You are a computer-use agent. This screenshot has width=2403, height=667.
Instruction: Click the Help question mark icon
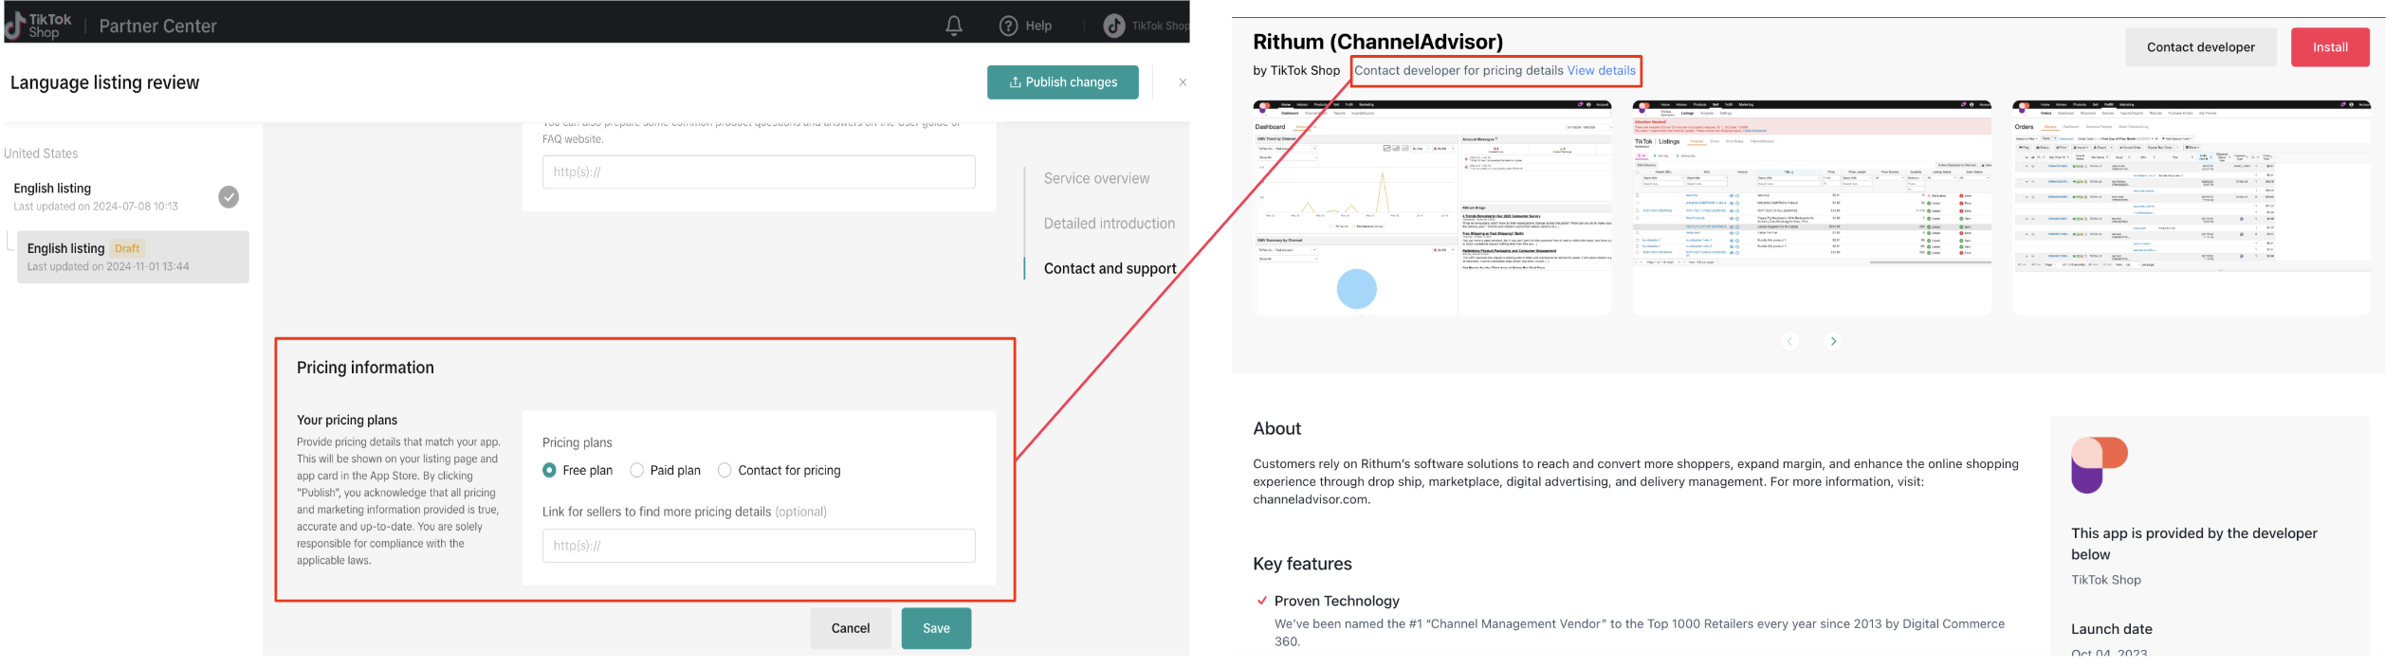[x=1008, y=26]
